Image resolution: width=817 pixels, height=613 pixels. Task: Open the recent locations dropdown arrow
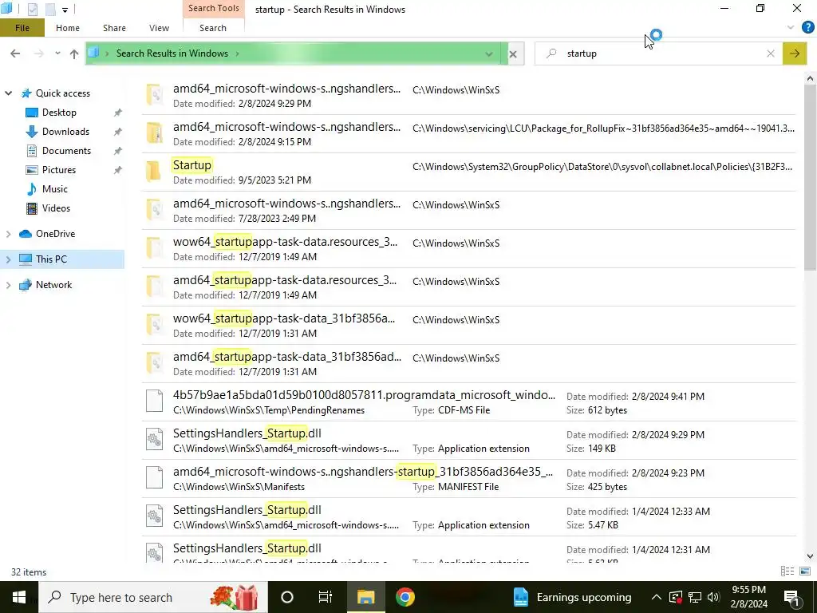click(57, 53)
